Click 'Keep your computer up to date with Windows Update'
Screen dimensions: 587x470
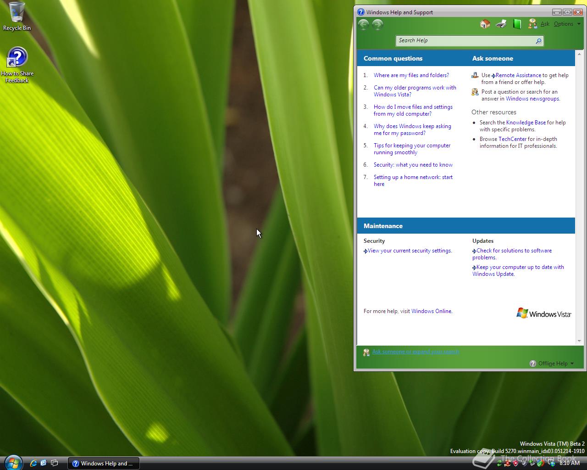pyautogui.click(x=518, y=270)
